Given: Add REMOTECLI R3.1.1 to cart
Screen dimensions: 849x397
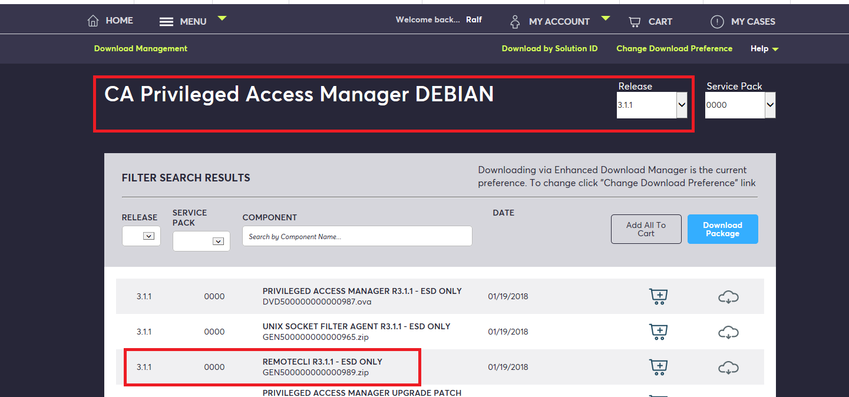Looking at the screenshot, I should [658, 367].
